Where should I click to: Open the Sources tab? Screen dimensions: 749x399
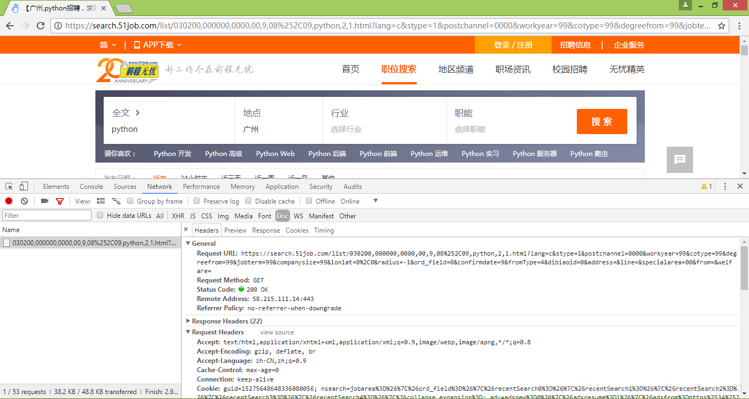[125, 187]
